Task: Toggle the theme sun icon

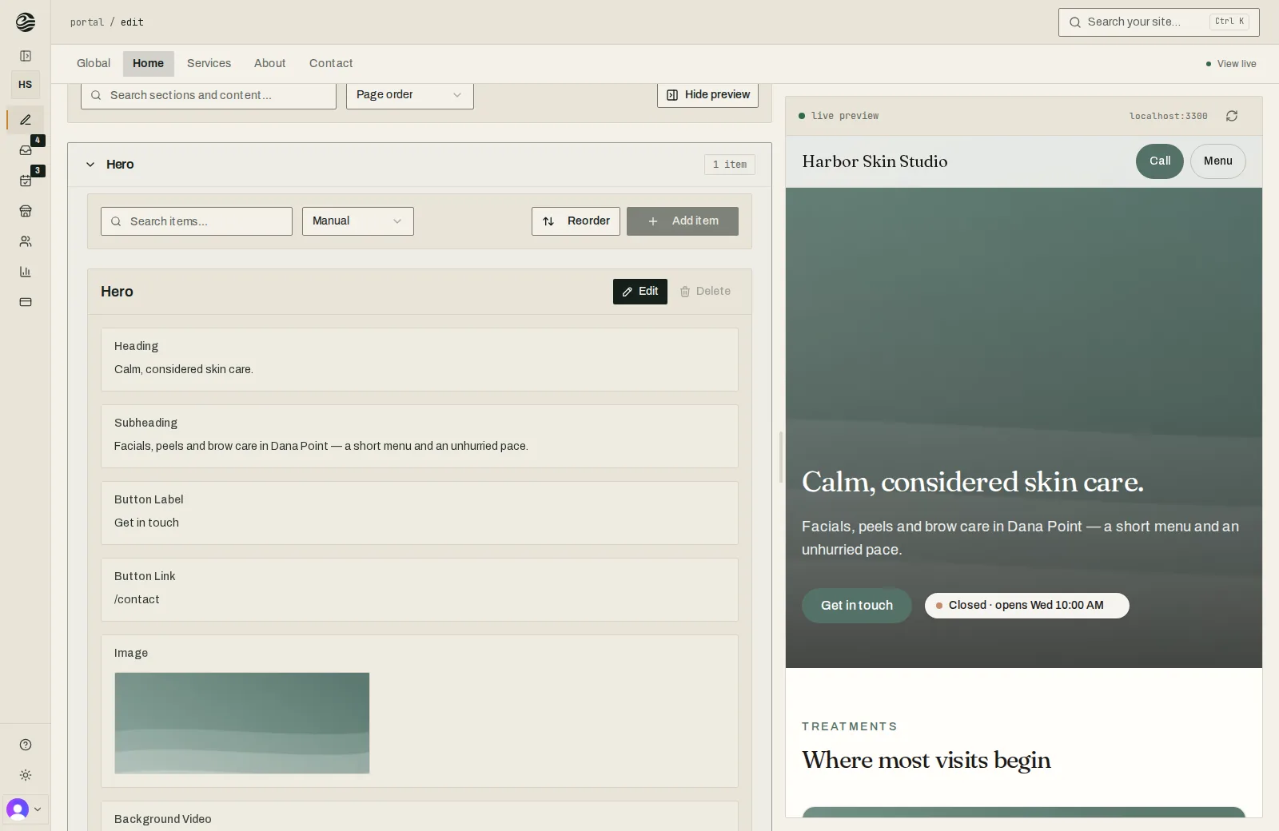Action: (x=26, y=775)
